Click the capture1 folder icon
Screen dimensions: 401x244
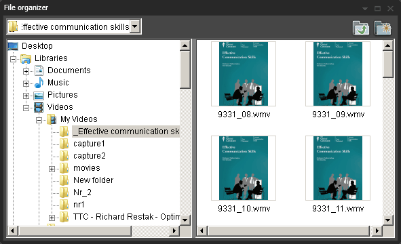click(64, 144)
